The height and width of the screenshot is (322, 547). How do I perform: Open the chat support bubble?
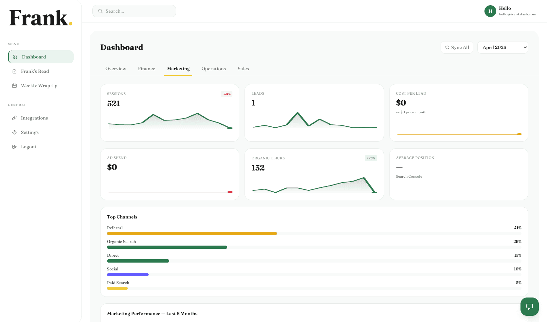pos(530,306)
